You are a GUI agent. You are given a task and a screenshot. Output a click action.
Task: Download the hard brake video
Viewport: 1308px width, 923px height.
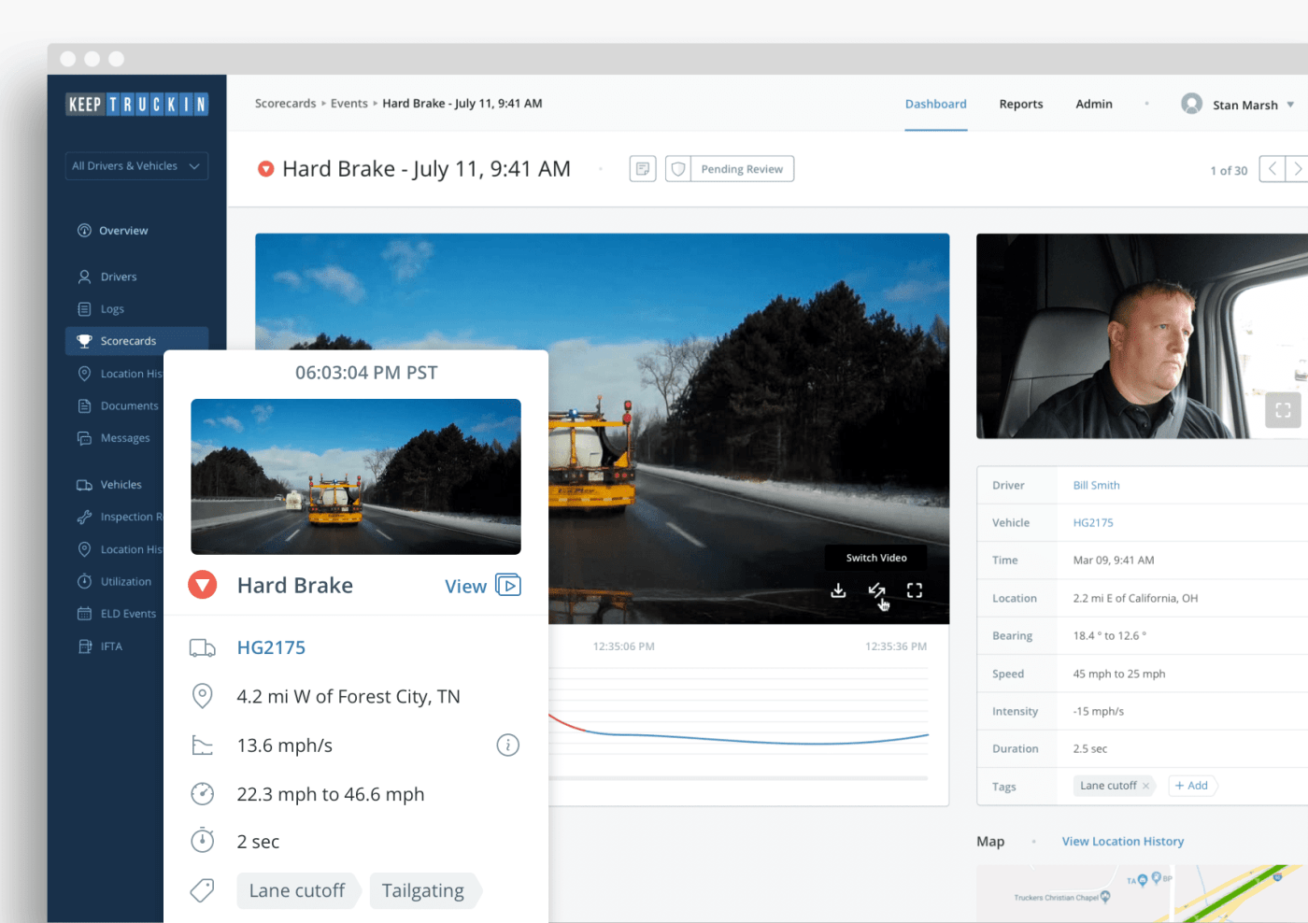pyautogui.click(x=837, y=590)
